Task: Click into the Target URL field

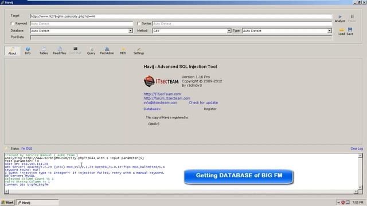Action: pyautogui.click(x=181, y=17)
